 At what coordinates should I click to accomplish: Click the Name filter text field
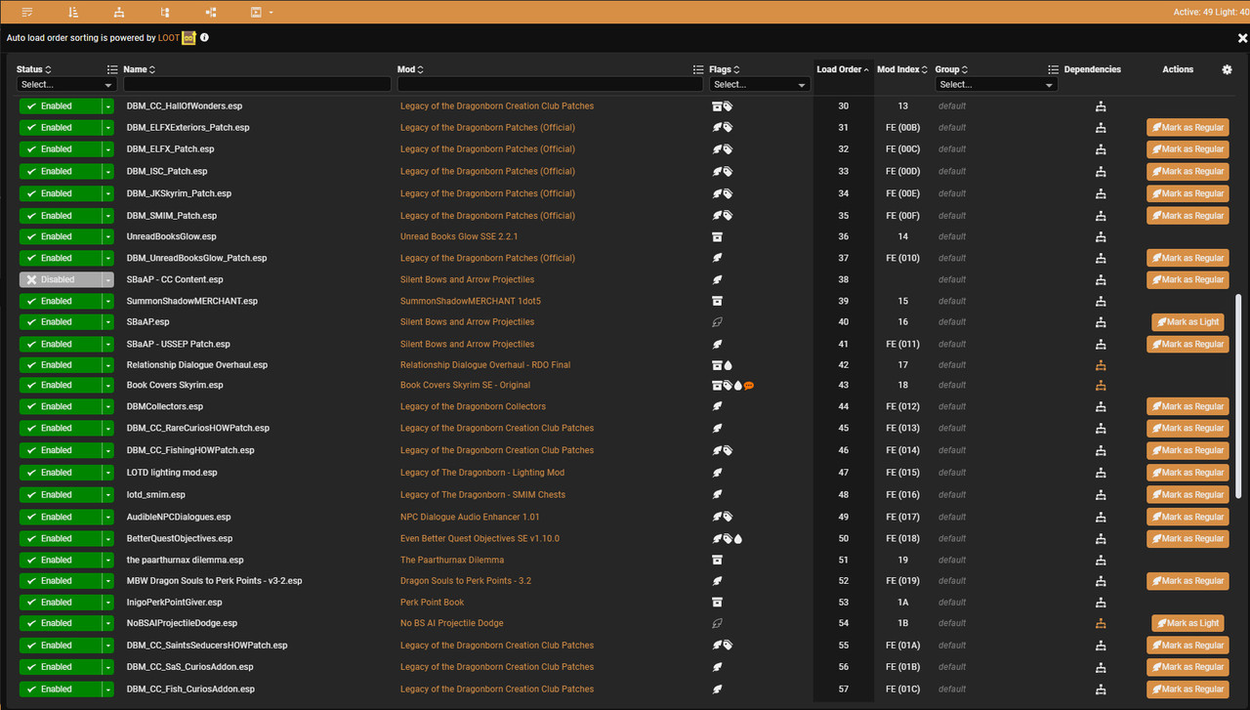tap(257, 85)
